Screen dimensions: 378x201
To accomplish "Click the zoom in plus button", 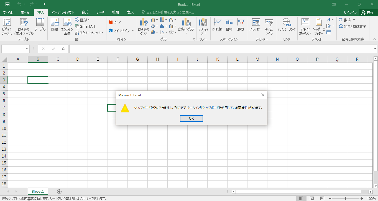I will click(362, 199).
